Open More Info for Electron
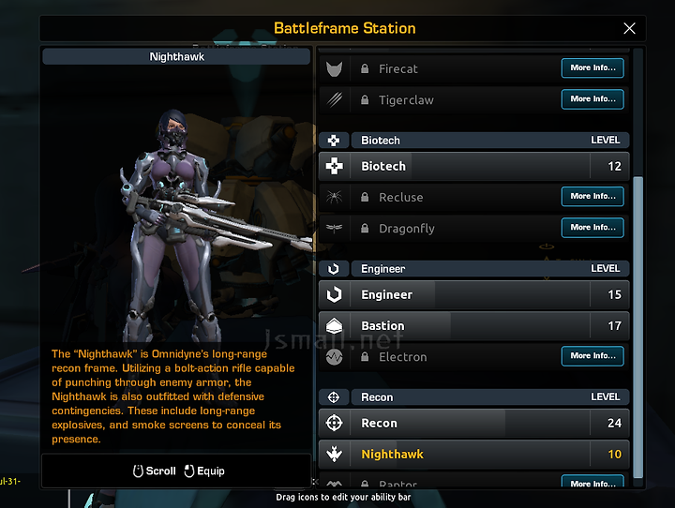The height and width of the screenshot is (508, 675). [x=592, y=356]
